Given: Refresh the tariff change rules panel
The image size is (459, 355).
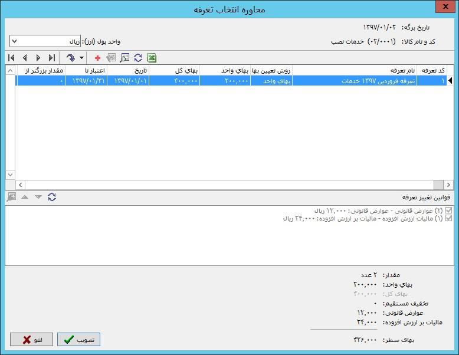Looking at the screenshot, I should (52, 197).
